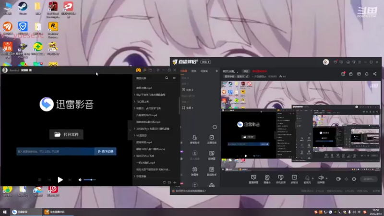Mute the Xunlei player volume speaker icon
This screenshot has width=384, height=216.
coord(80,180)
